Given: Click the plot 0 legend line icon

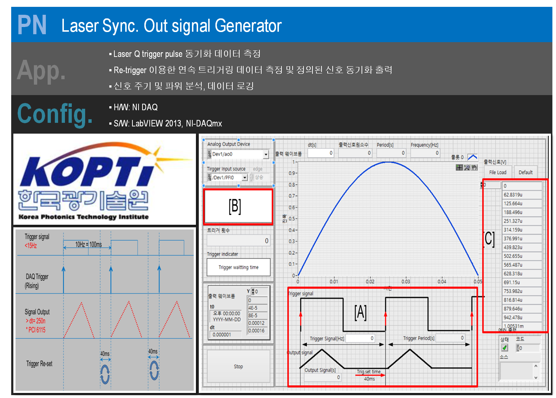Looking at the screenshot, I should 472,157.
